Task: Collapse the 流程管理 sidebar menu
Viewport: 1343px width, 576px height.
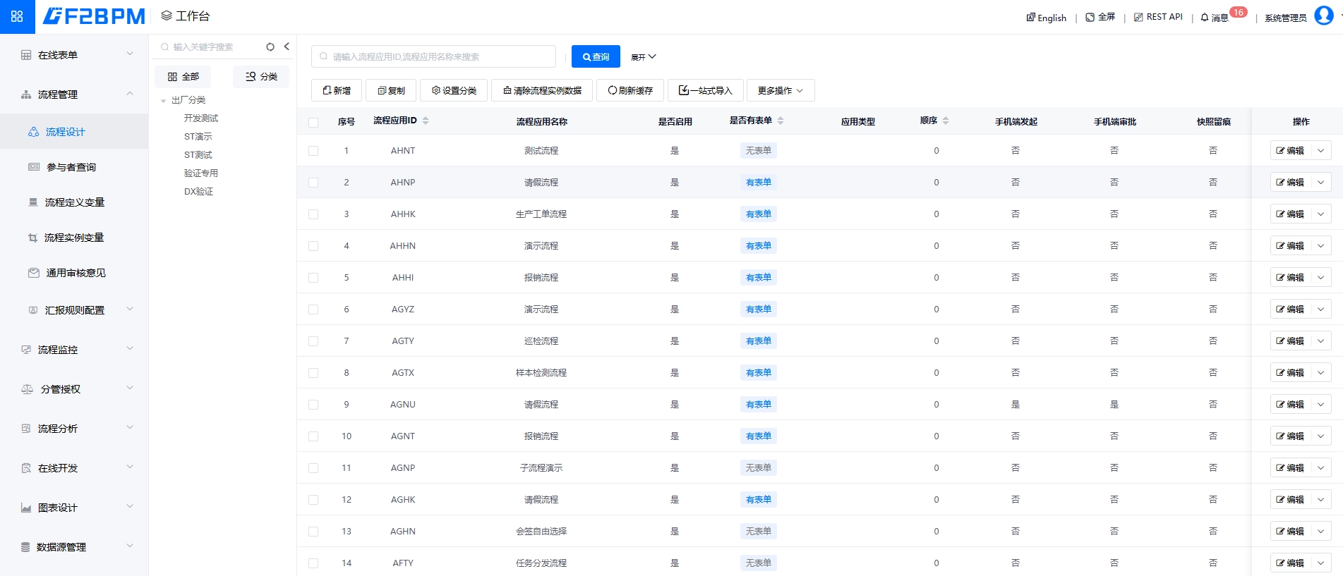Action: point(74,94)
